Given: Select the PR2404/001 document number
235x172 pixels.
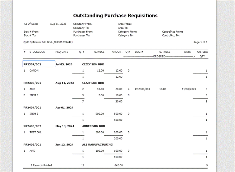Looking at the screenshot, I should pos(32,108).
